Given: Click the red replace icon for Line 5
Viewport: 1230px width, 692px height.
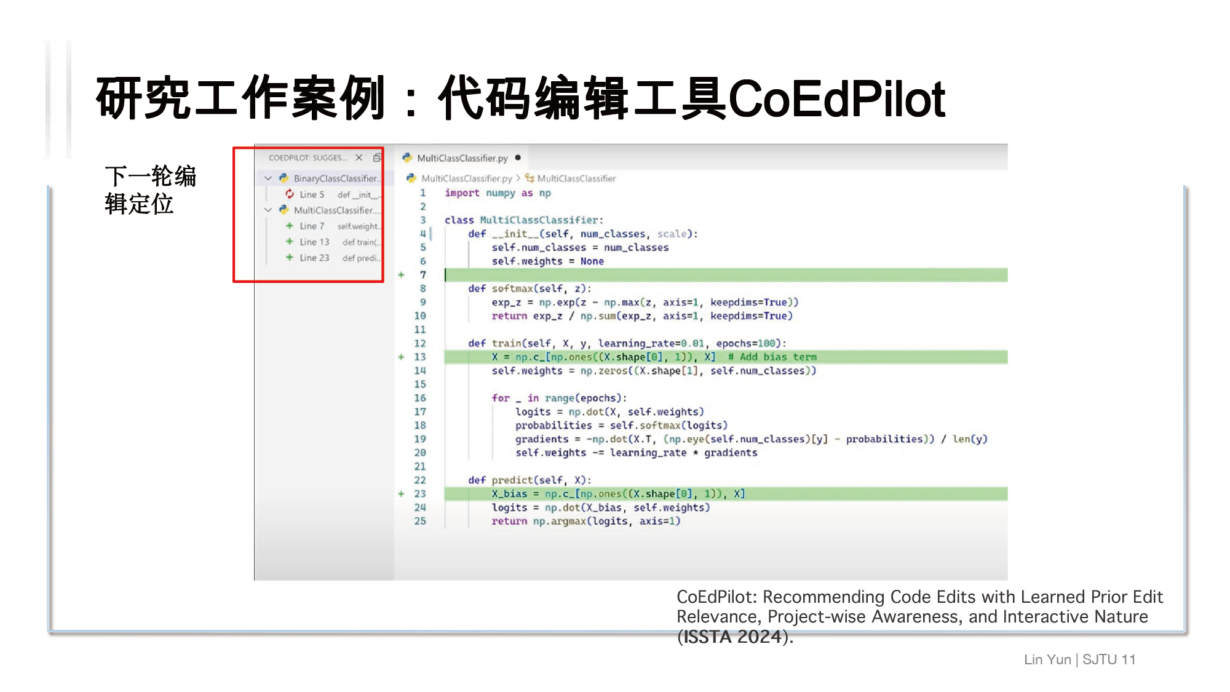Looking at the screenshot, I should point(289,194).
